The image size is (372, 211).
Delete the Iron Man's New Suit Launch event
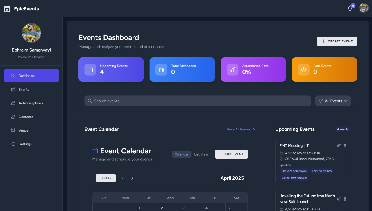coord(345,199)
